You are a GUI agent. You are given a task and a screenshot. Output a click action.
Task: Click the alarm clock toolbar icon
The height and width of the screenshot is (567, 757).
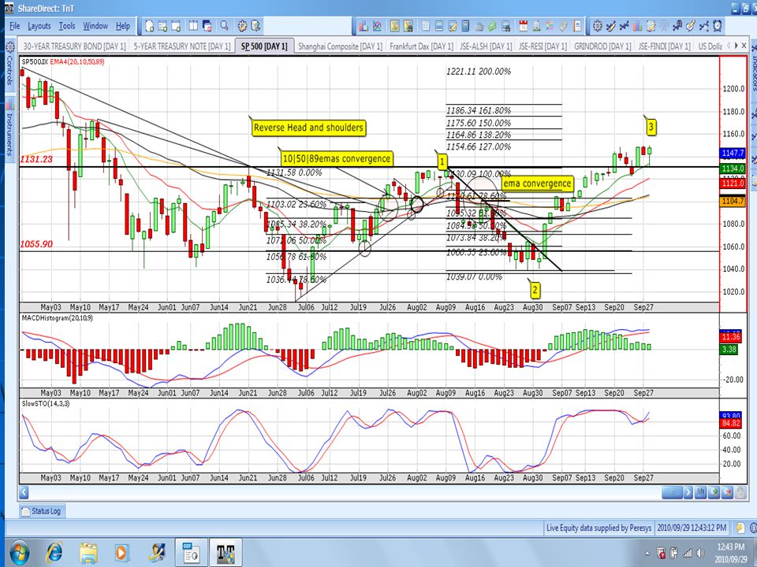718,26
